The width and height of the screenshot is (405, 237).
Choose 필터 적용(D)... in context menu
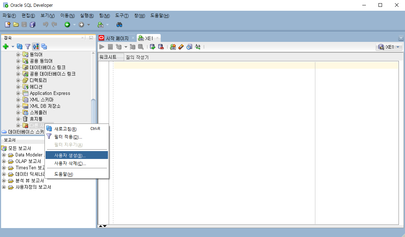pos(77,137)
